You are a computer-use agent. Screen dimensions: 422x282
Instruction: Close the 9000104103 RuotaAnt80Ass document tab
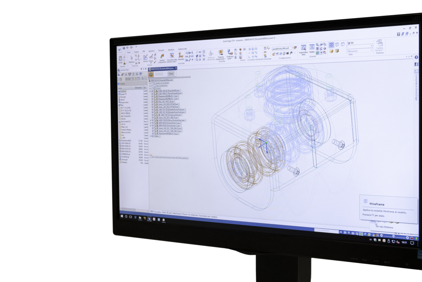176,68
